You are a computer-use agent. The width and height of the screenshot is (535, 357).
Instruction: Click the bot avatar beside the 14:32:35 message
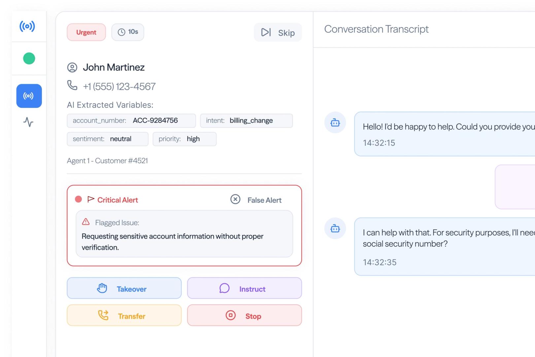click(x=335, y=228)
